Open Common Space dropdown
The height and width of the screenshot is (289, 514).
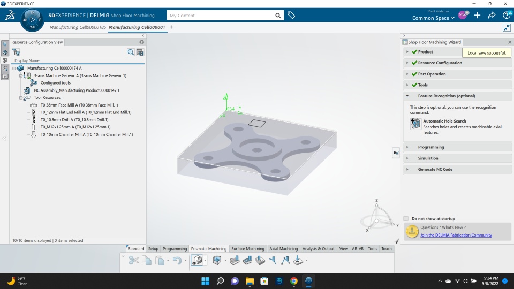433,18
